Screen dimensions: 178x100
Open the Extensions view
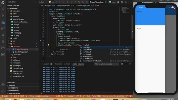3,29
